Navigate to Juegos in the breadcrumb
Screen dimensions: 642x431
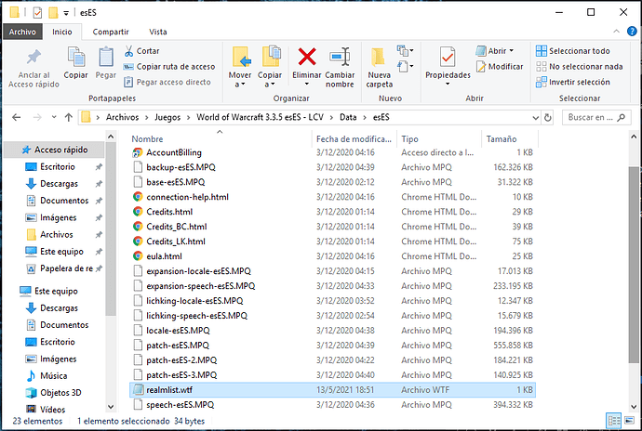[167, 117]
